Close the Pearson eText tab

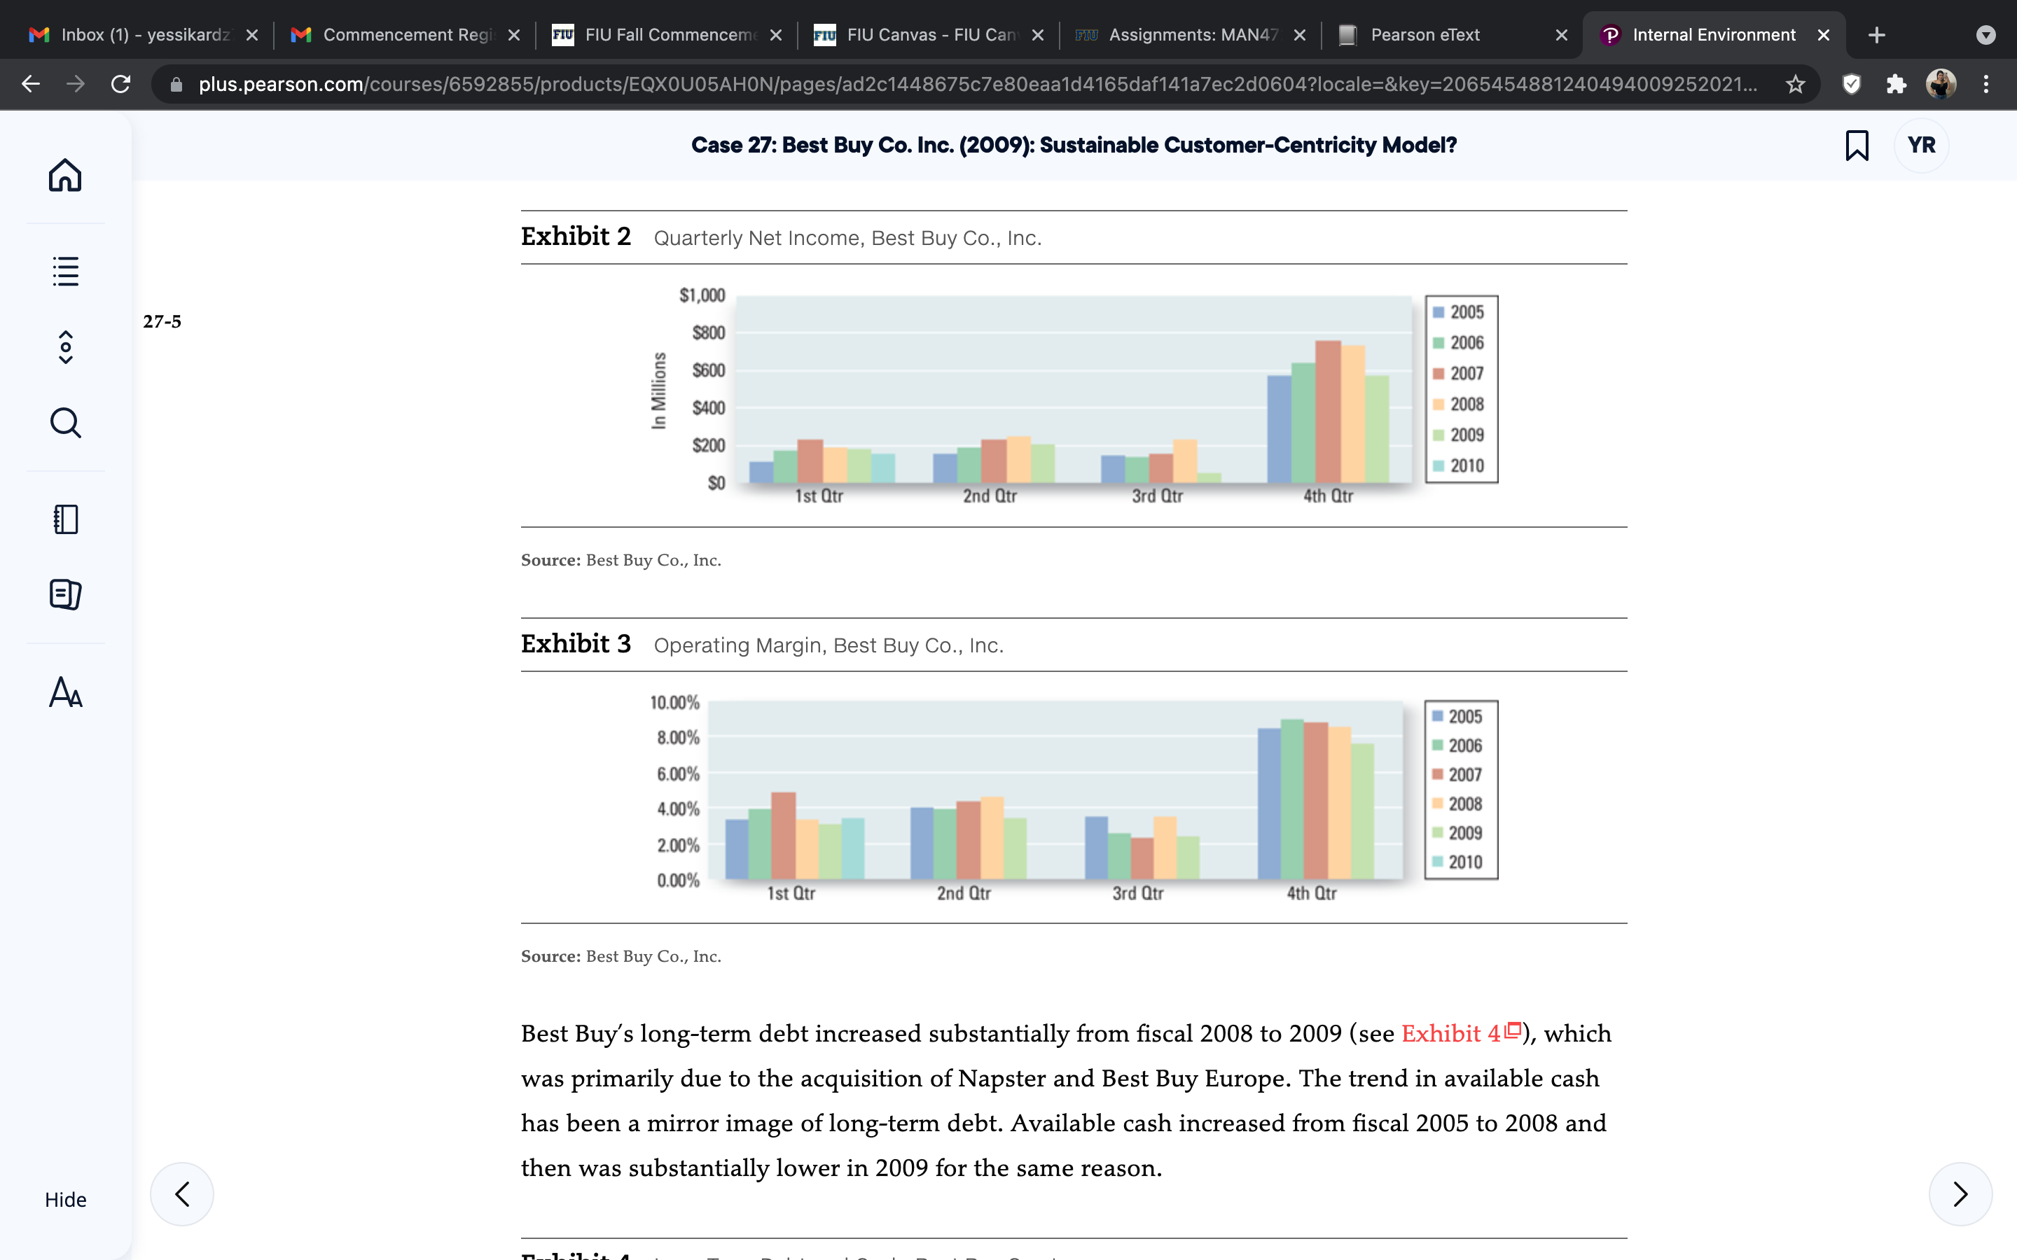(1562, 35)
